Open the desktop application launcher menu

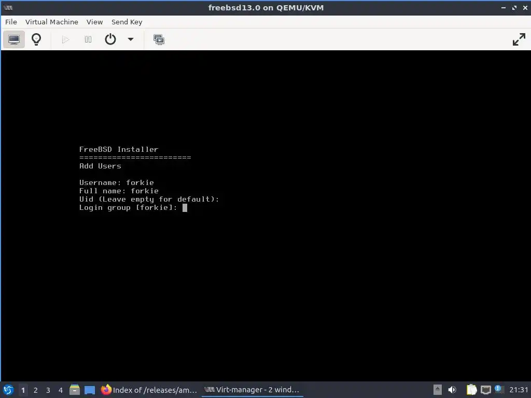(8, 390)
